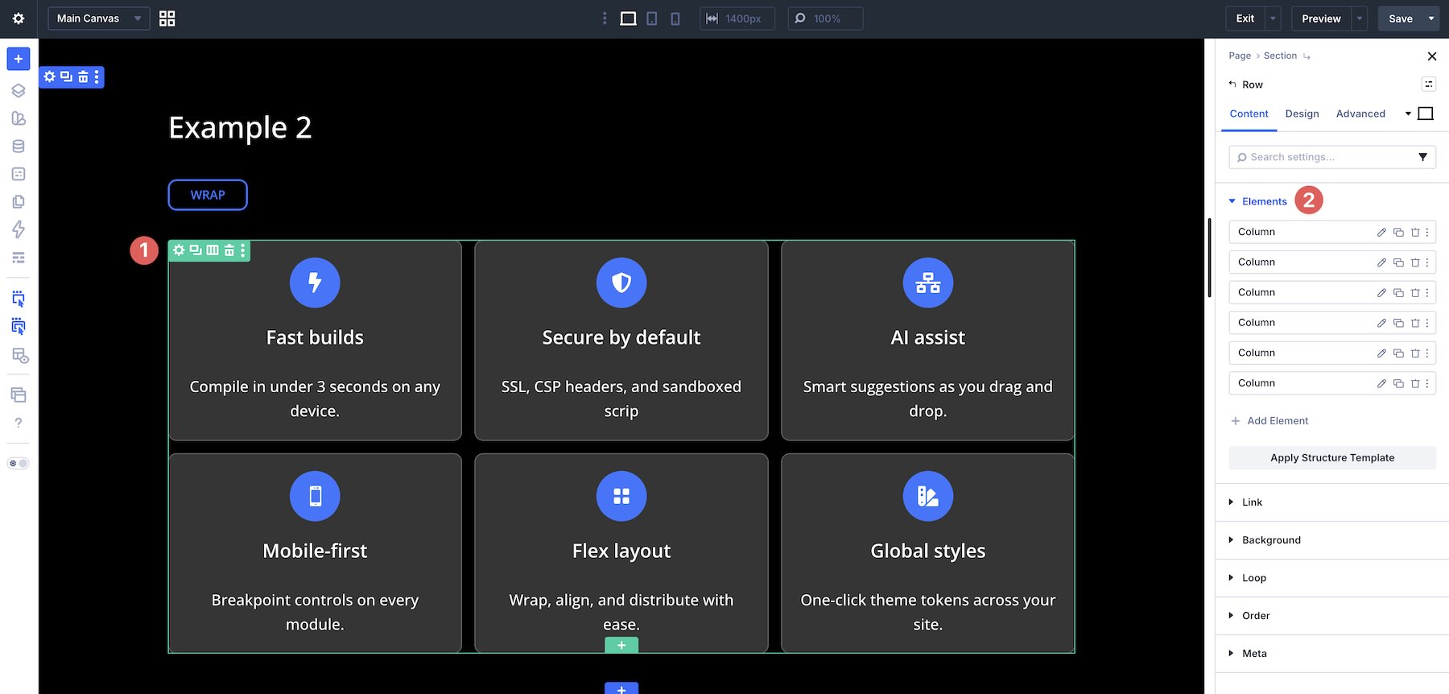The image size is (1449, 694).
Task: Delete the first Column with trash icon
Action: click(x=1415, y=232)
